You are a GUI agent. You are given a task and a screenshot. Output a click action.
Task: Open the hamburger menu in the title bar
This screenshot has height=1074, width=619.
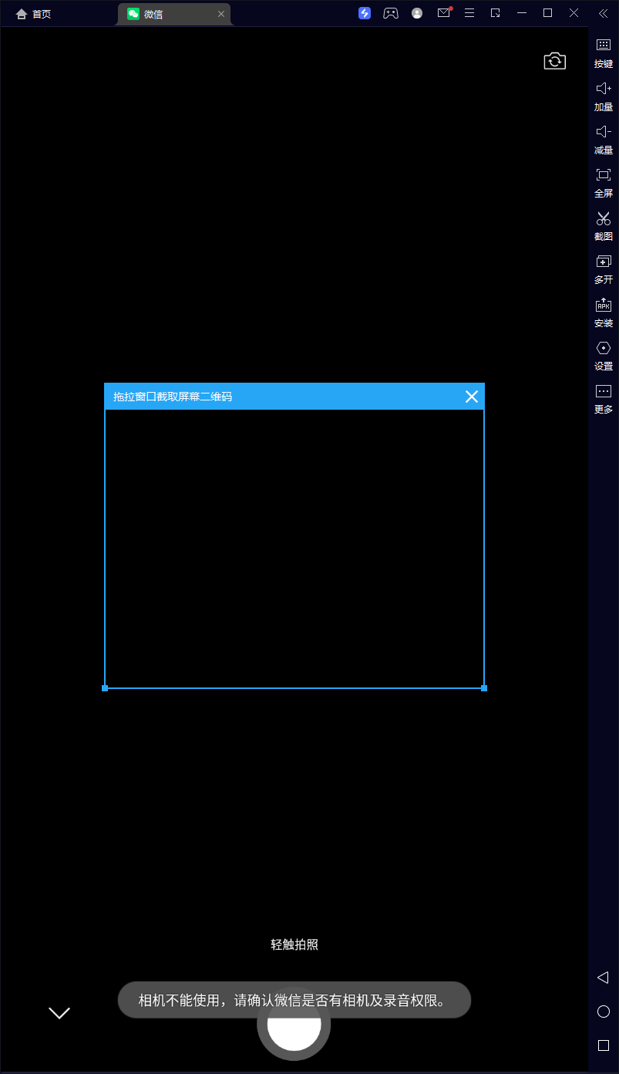click(469, 13)
